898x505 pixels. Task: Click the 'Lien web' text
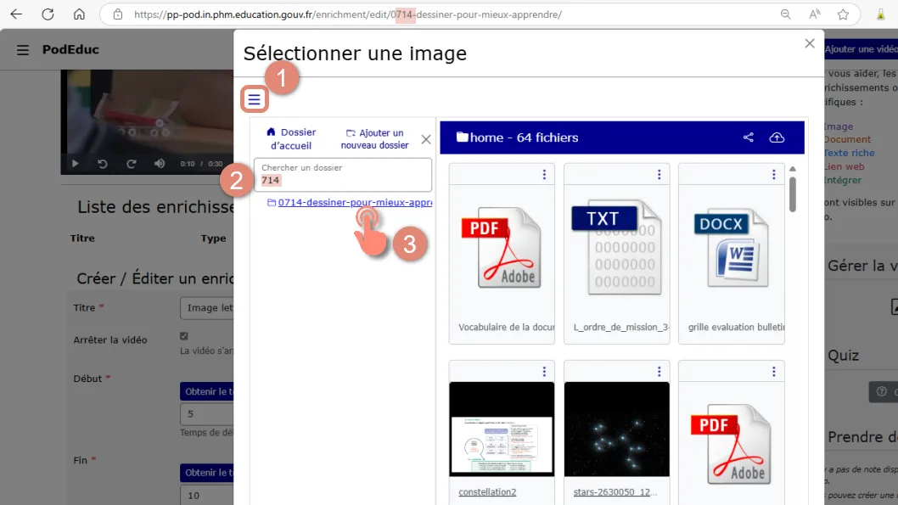click(x=845, y=166)
